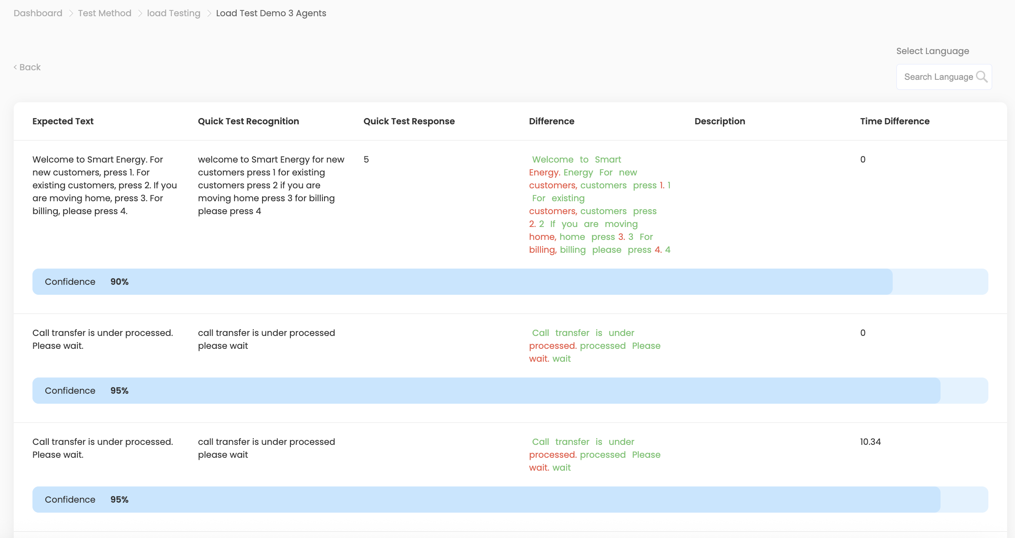Go to the Dashboard breadcrumb
The image size is (1015, 538).
pos(38,13)
